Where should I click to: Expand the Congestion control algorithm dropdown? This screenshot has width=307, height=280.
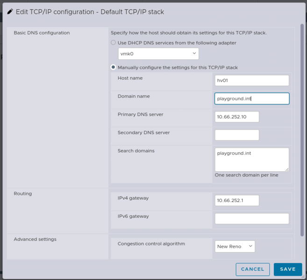[x=235, y=246]
